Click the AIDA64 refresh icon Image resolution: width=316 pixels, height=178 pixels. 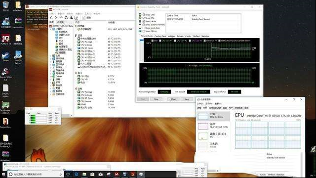(x=66, y=18)
